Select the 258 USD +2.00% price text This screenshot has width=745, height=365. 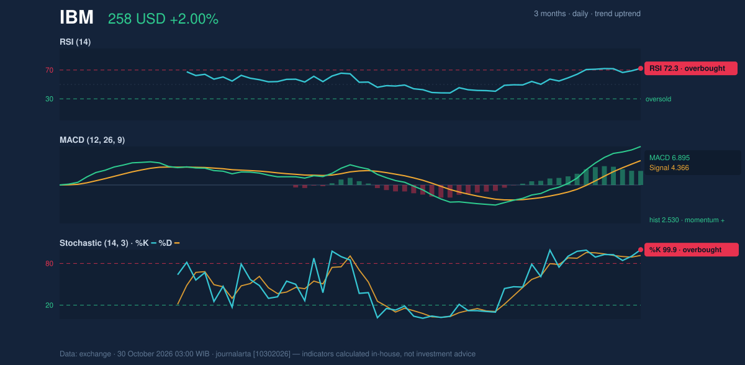point(163,19)
